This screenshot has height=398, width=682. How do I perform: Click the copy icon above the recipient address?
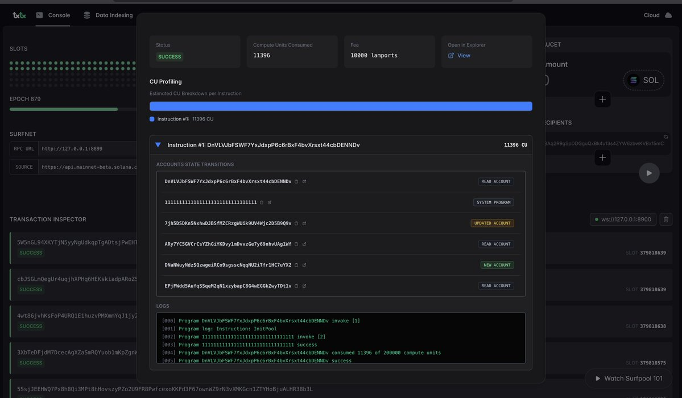(667, 136)
